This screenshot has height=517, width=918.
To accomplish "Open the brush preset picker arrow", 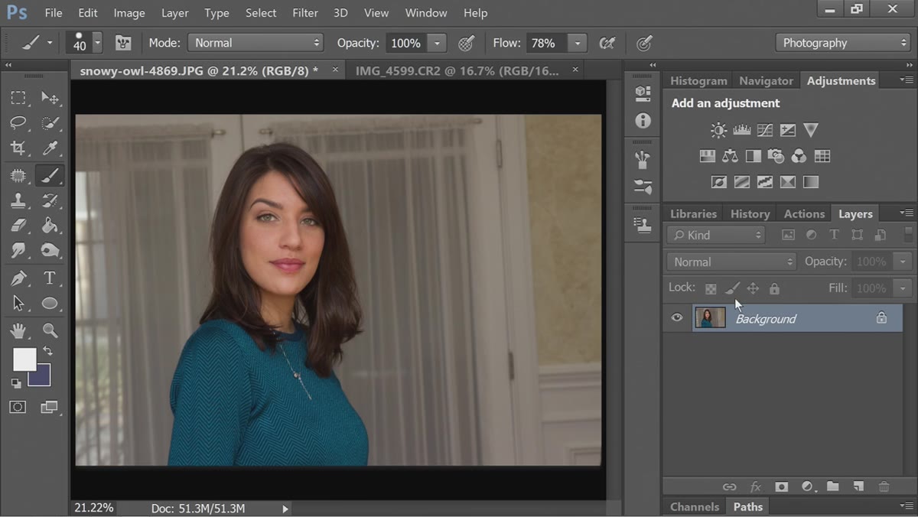I will coord(97,43).
